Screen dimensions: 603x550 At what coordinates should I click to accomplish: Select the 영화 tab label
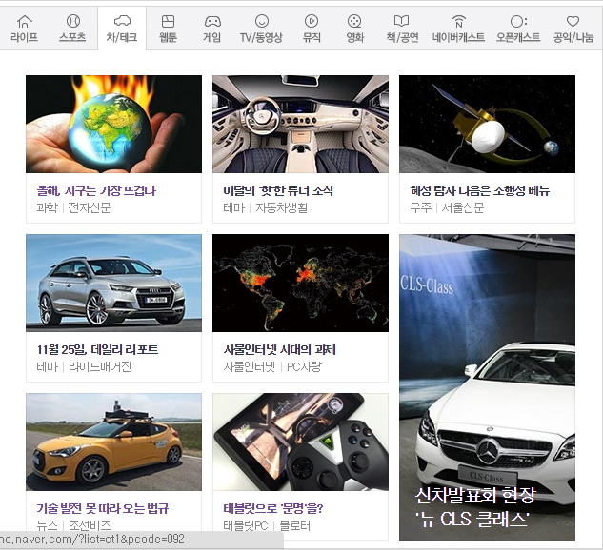coord(355,37)
